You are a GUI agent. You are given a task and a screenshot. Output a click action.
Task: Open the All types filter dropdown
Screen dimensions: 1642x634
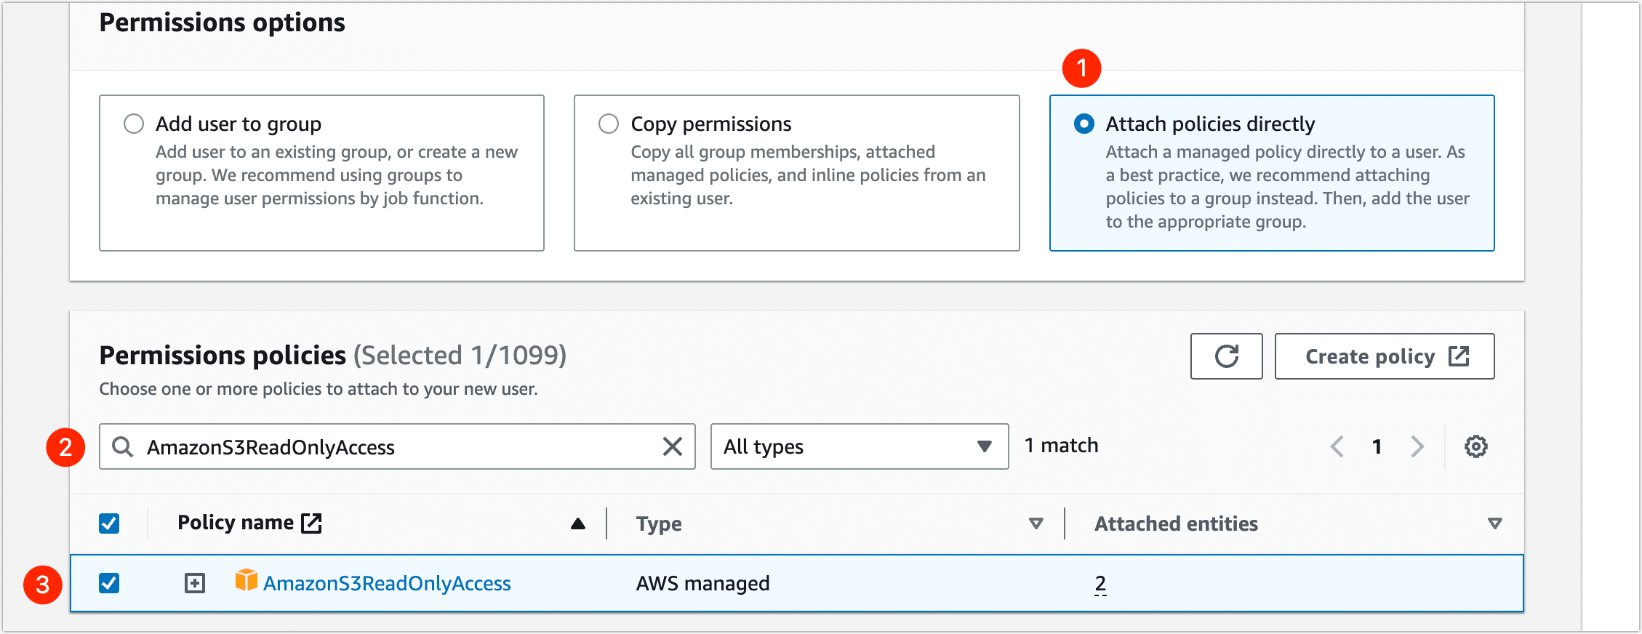(x=859, y=446)
